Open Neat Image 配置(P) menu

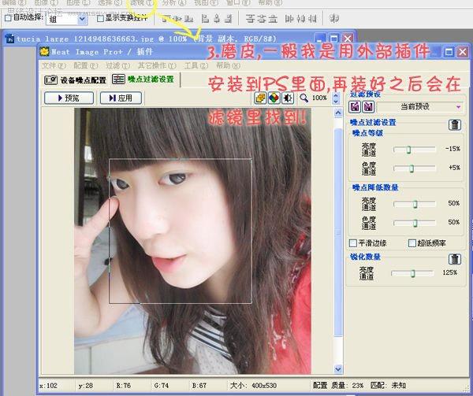click(86, 65)
